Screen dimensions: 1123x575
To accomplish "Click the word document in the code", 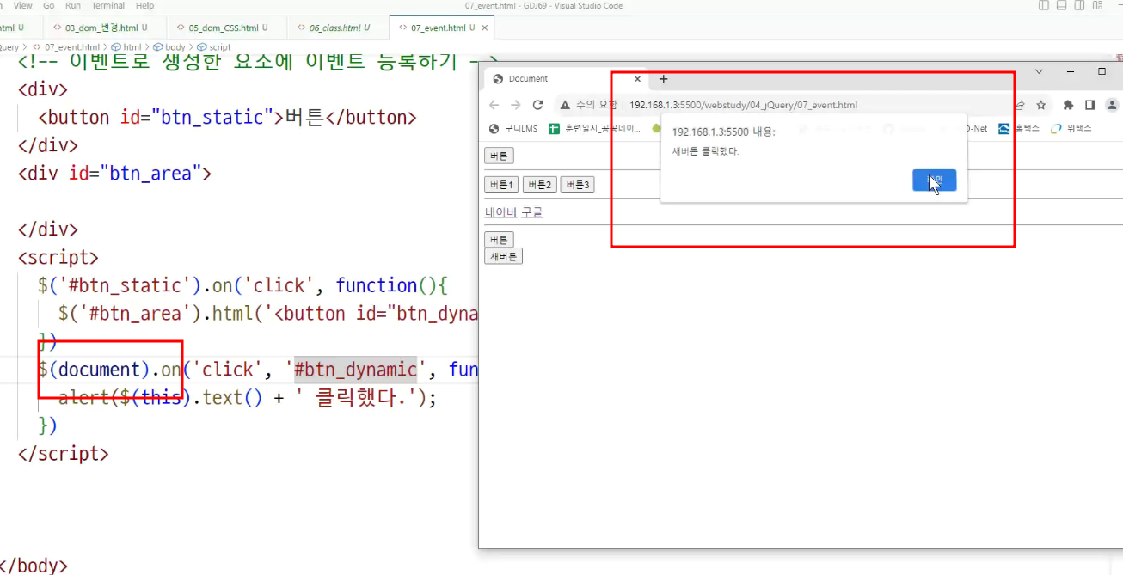I will (99, 370).
